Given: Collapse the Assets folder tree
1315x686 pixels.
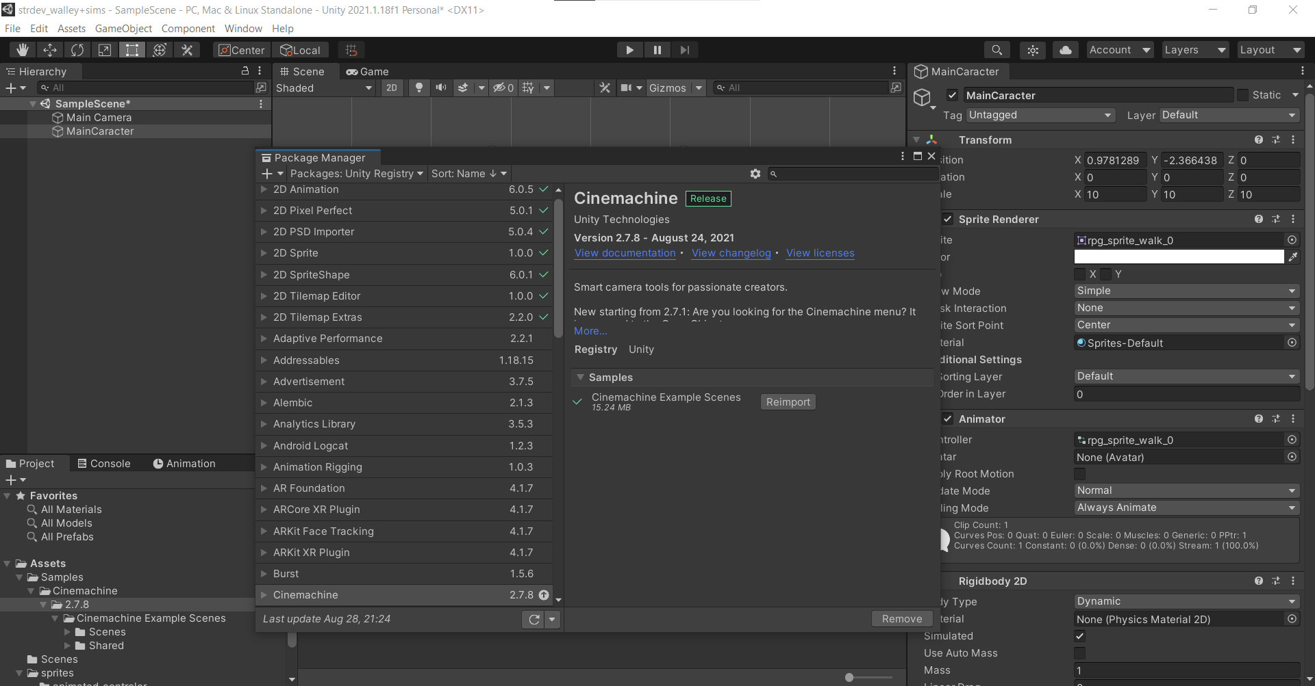Looking at the screenshot, I should coord(8,564).
